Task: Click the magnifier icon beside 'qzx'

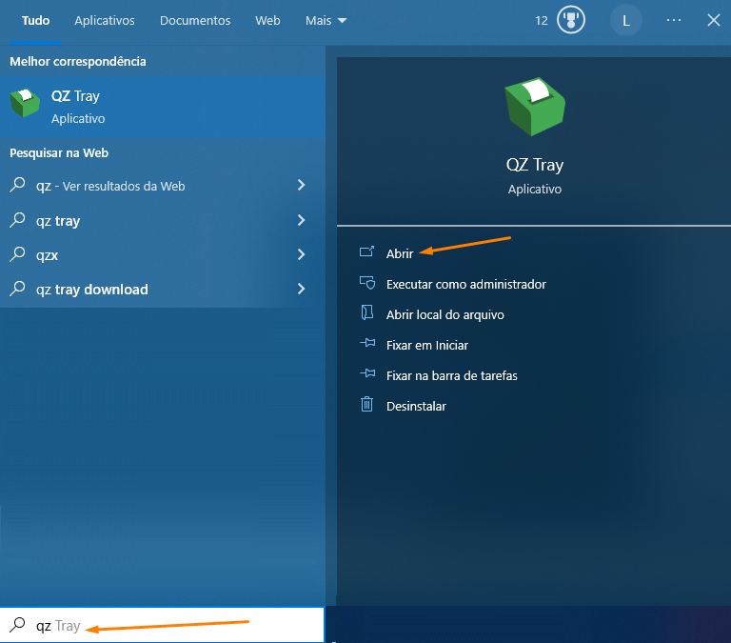Action: coord(17,254)
